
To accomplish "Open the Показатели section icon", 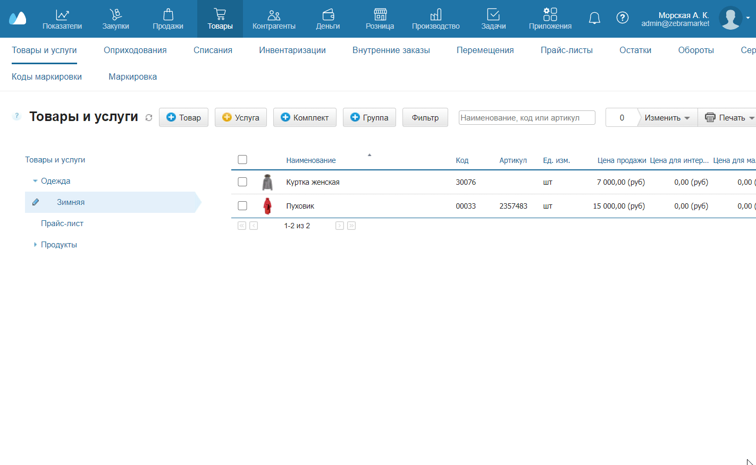I will tap(62, 14).
